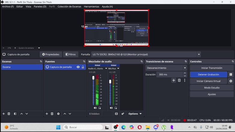The image size is (235, 132).
Task: Mute the Mic/Aux speaker icon
Action: coord(111,108)
